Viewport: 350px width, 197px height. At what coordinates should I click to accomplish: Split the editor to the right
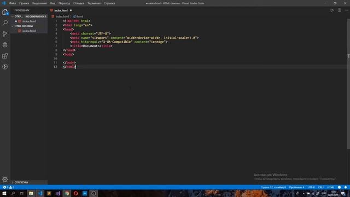click(x=339, y=10)
